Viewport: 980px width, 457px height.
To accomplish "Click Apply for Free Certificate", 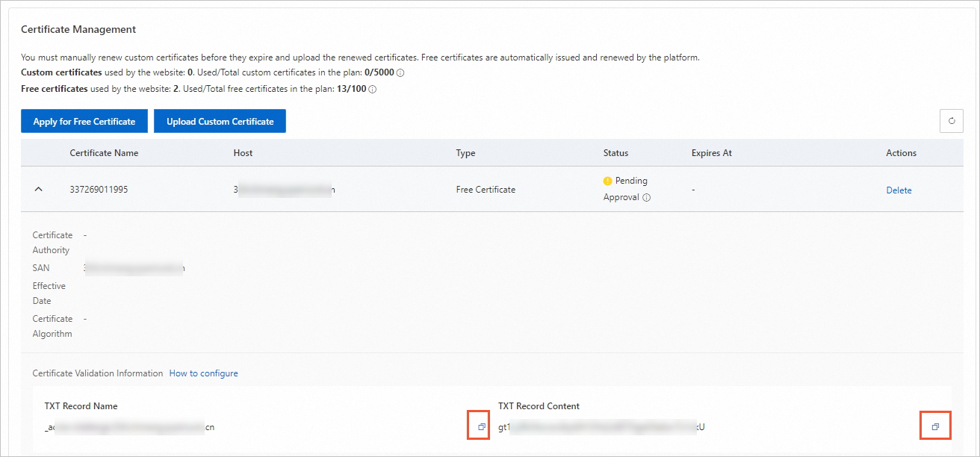I will click(84, 120).
